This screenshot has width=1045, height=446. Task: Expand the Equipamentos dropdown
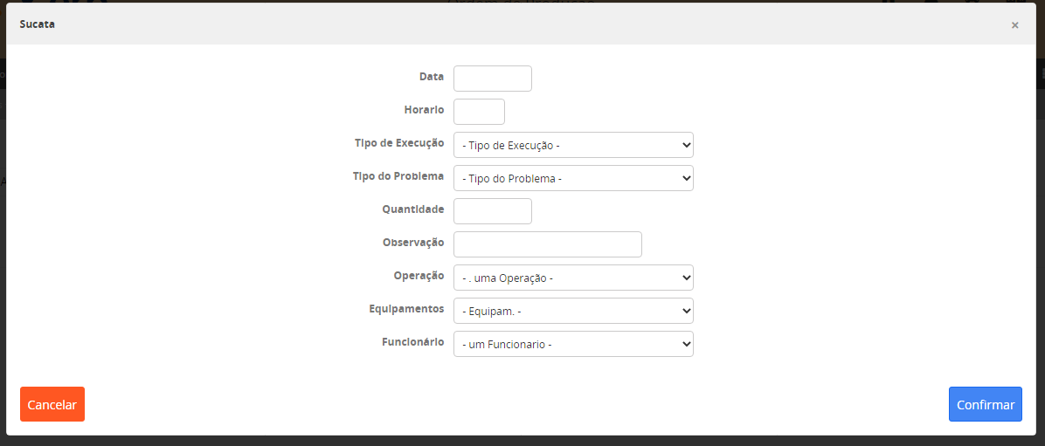pyautogui.click(x=573, y=311)
